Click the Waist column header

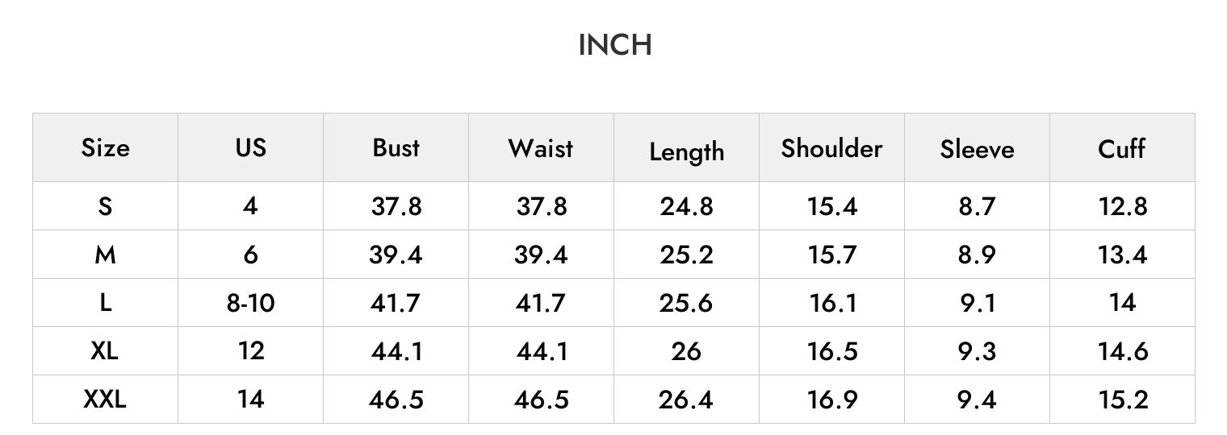pyautogui.click(x=541, y=148)
